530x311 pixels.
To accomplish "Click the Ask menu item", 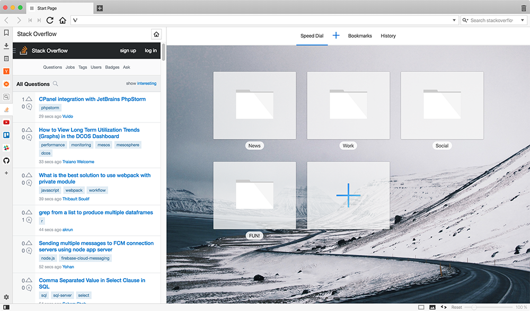I will point(127,67).
